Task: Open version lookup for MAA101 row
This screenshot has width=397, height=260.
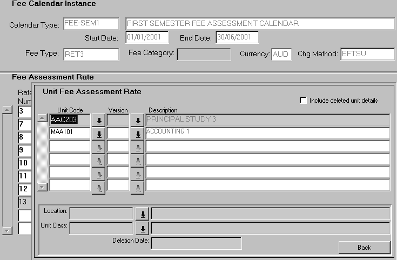Action: pyautogui.click(x=138, y=134)
